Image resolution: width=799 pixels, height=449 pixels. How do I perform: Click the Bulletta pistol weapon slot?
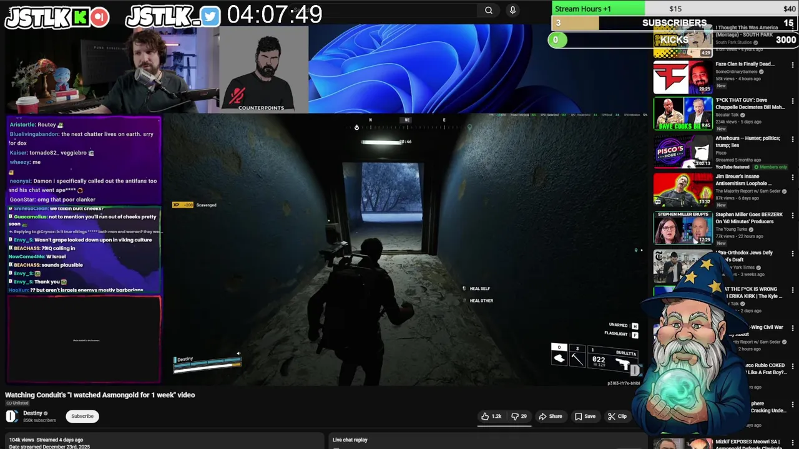(x=614, y=360)
